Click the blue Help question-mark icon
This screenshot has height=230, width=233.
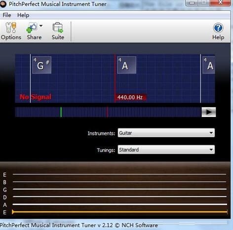coord(218,28)
